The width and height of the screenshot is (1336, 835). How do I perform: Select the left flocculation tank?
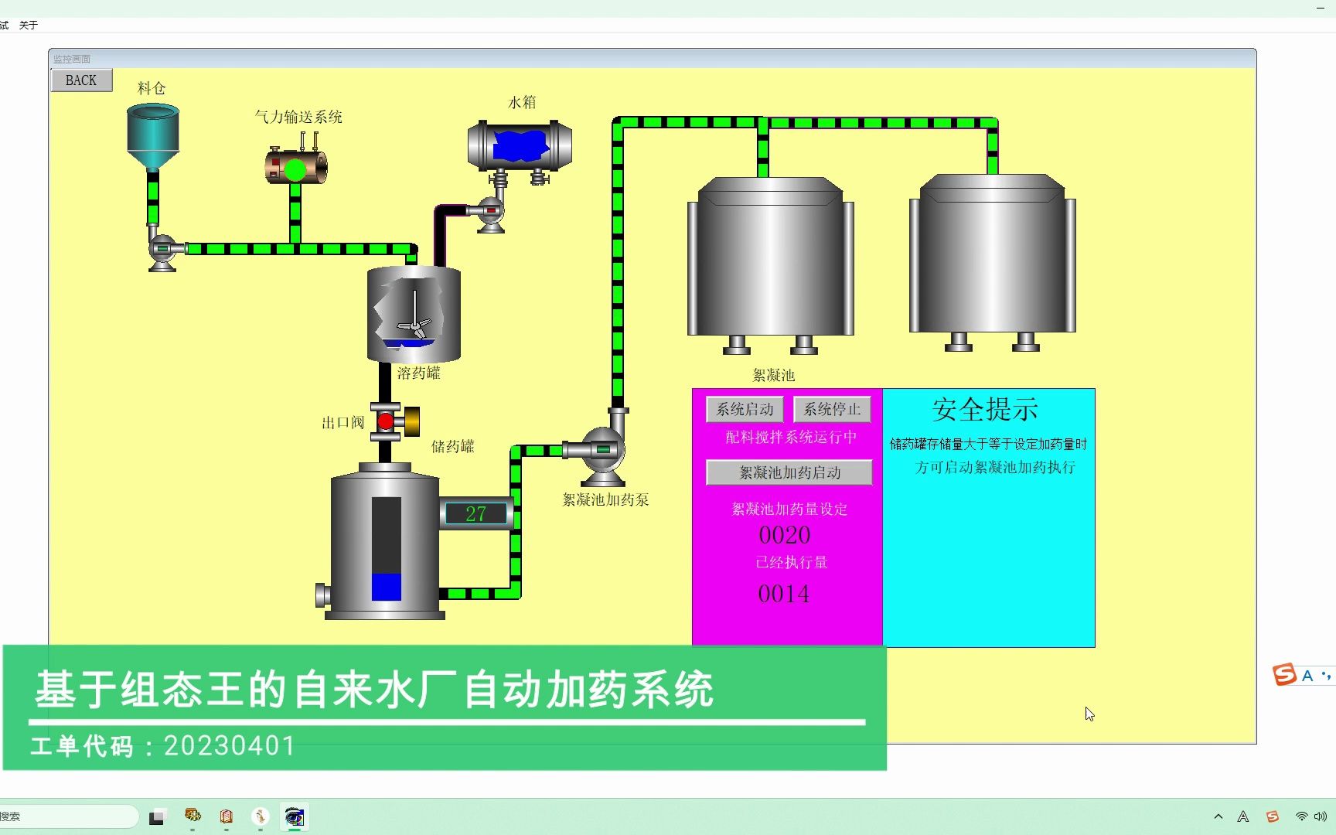(x=771, y=265)
